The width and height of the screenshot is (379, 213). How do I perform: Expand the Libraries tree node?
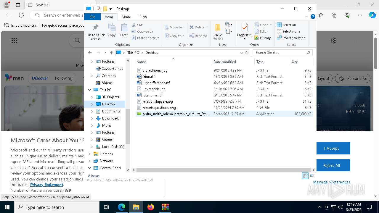pos(90,154)
